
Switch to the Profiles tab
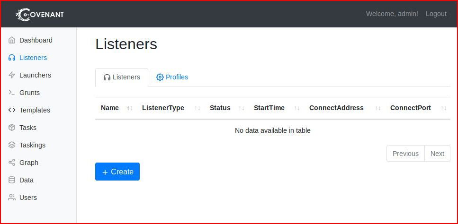coord(172,77)
